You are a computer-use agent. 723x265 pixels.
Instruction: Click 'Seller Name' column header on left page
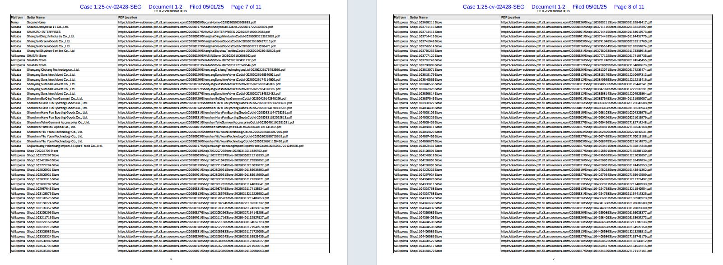pos(36,18)
